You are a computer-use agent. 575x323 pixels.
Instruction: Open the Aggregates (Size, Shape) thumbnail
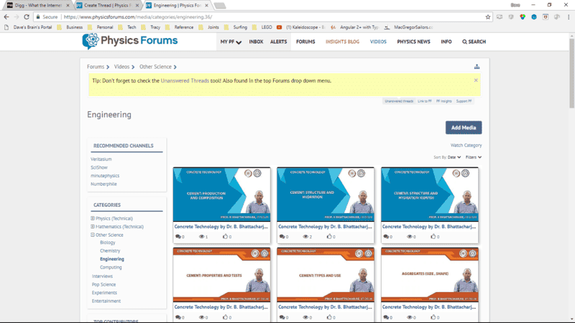point(430,275)
